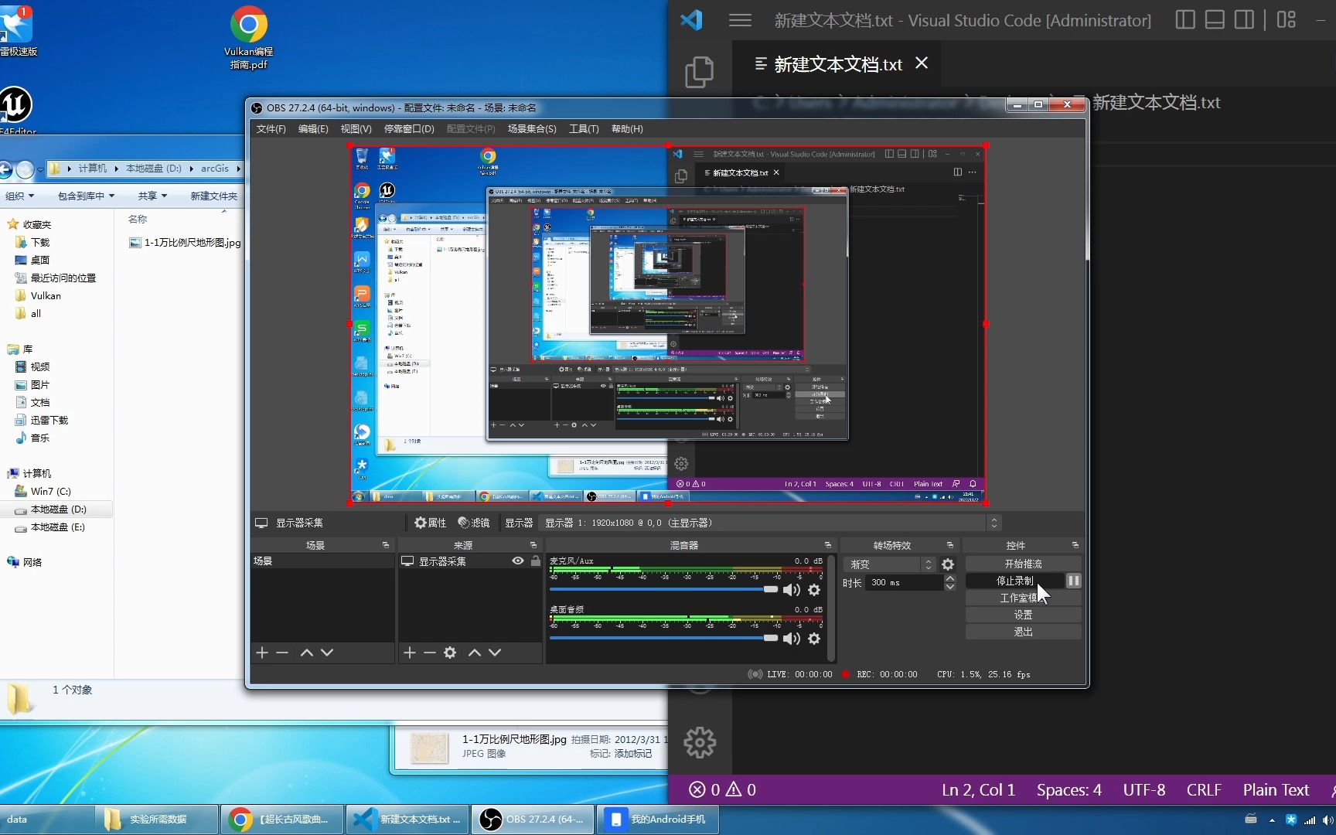Toggle VS Code primary sidebar layout icon
This screenshot has height=835, width=1336.
(x=1185, y=20)
